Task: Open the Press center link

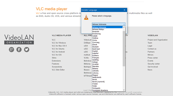Action: [x=153, y=58]
